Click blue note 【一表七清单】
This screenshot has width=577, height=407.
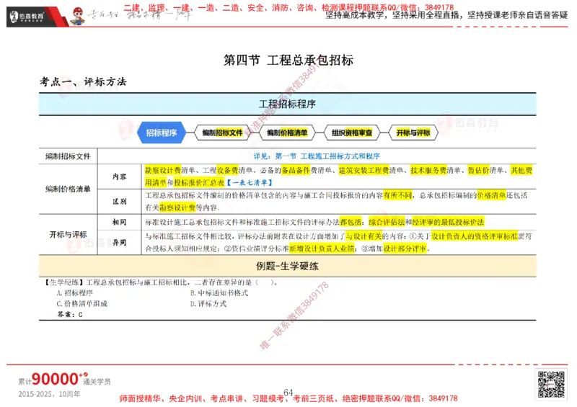pyautogui.click(x=249, y=183)
